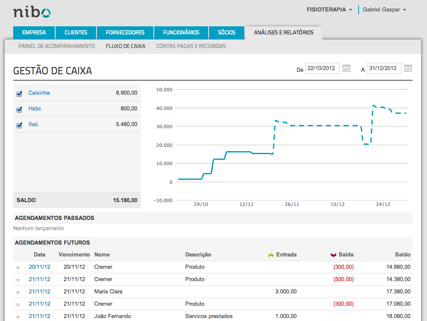Uncheck the Hsbc account checkbox

click(x=19, y=109)
